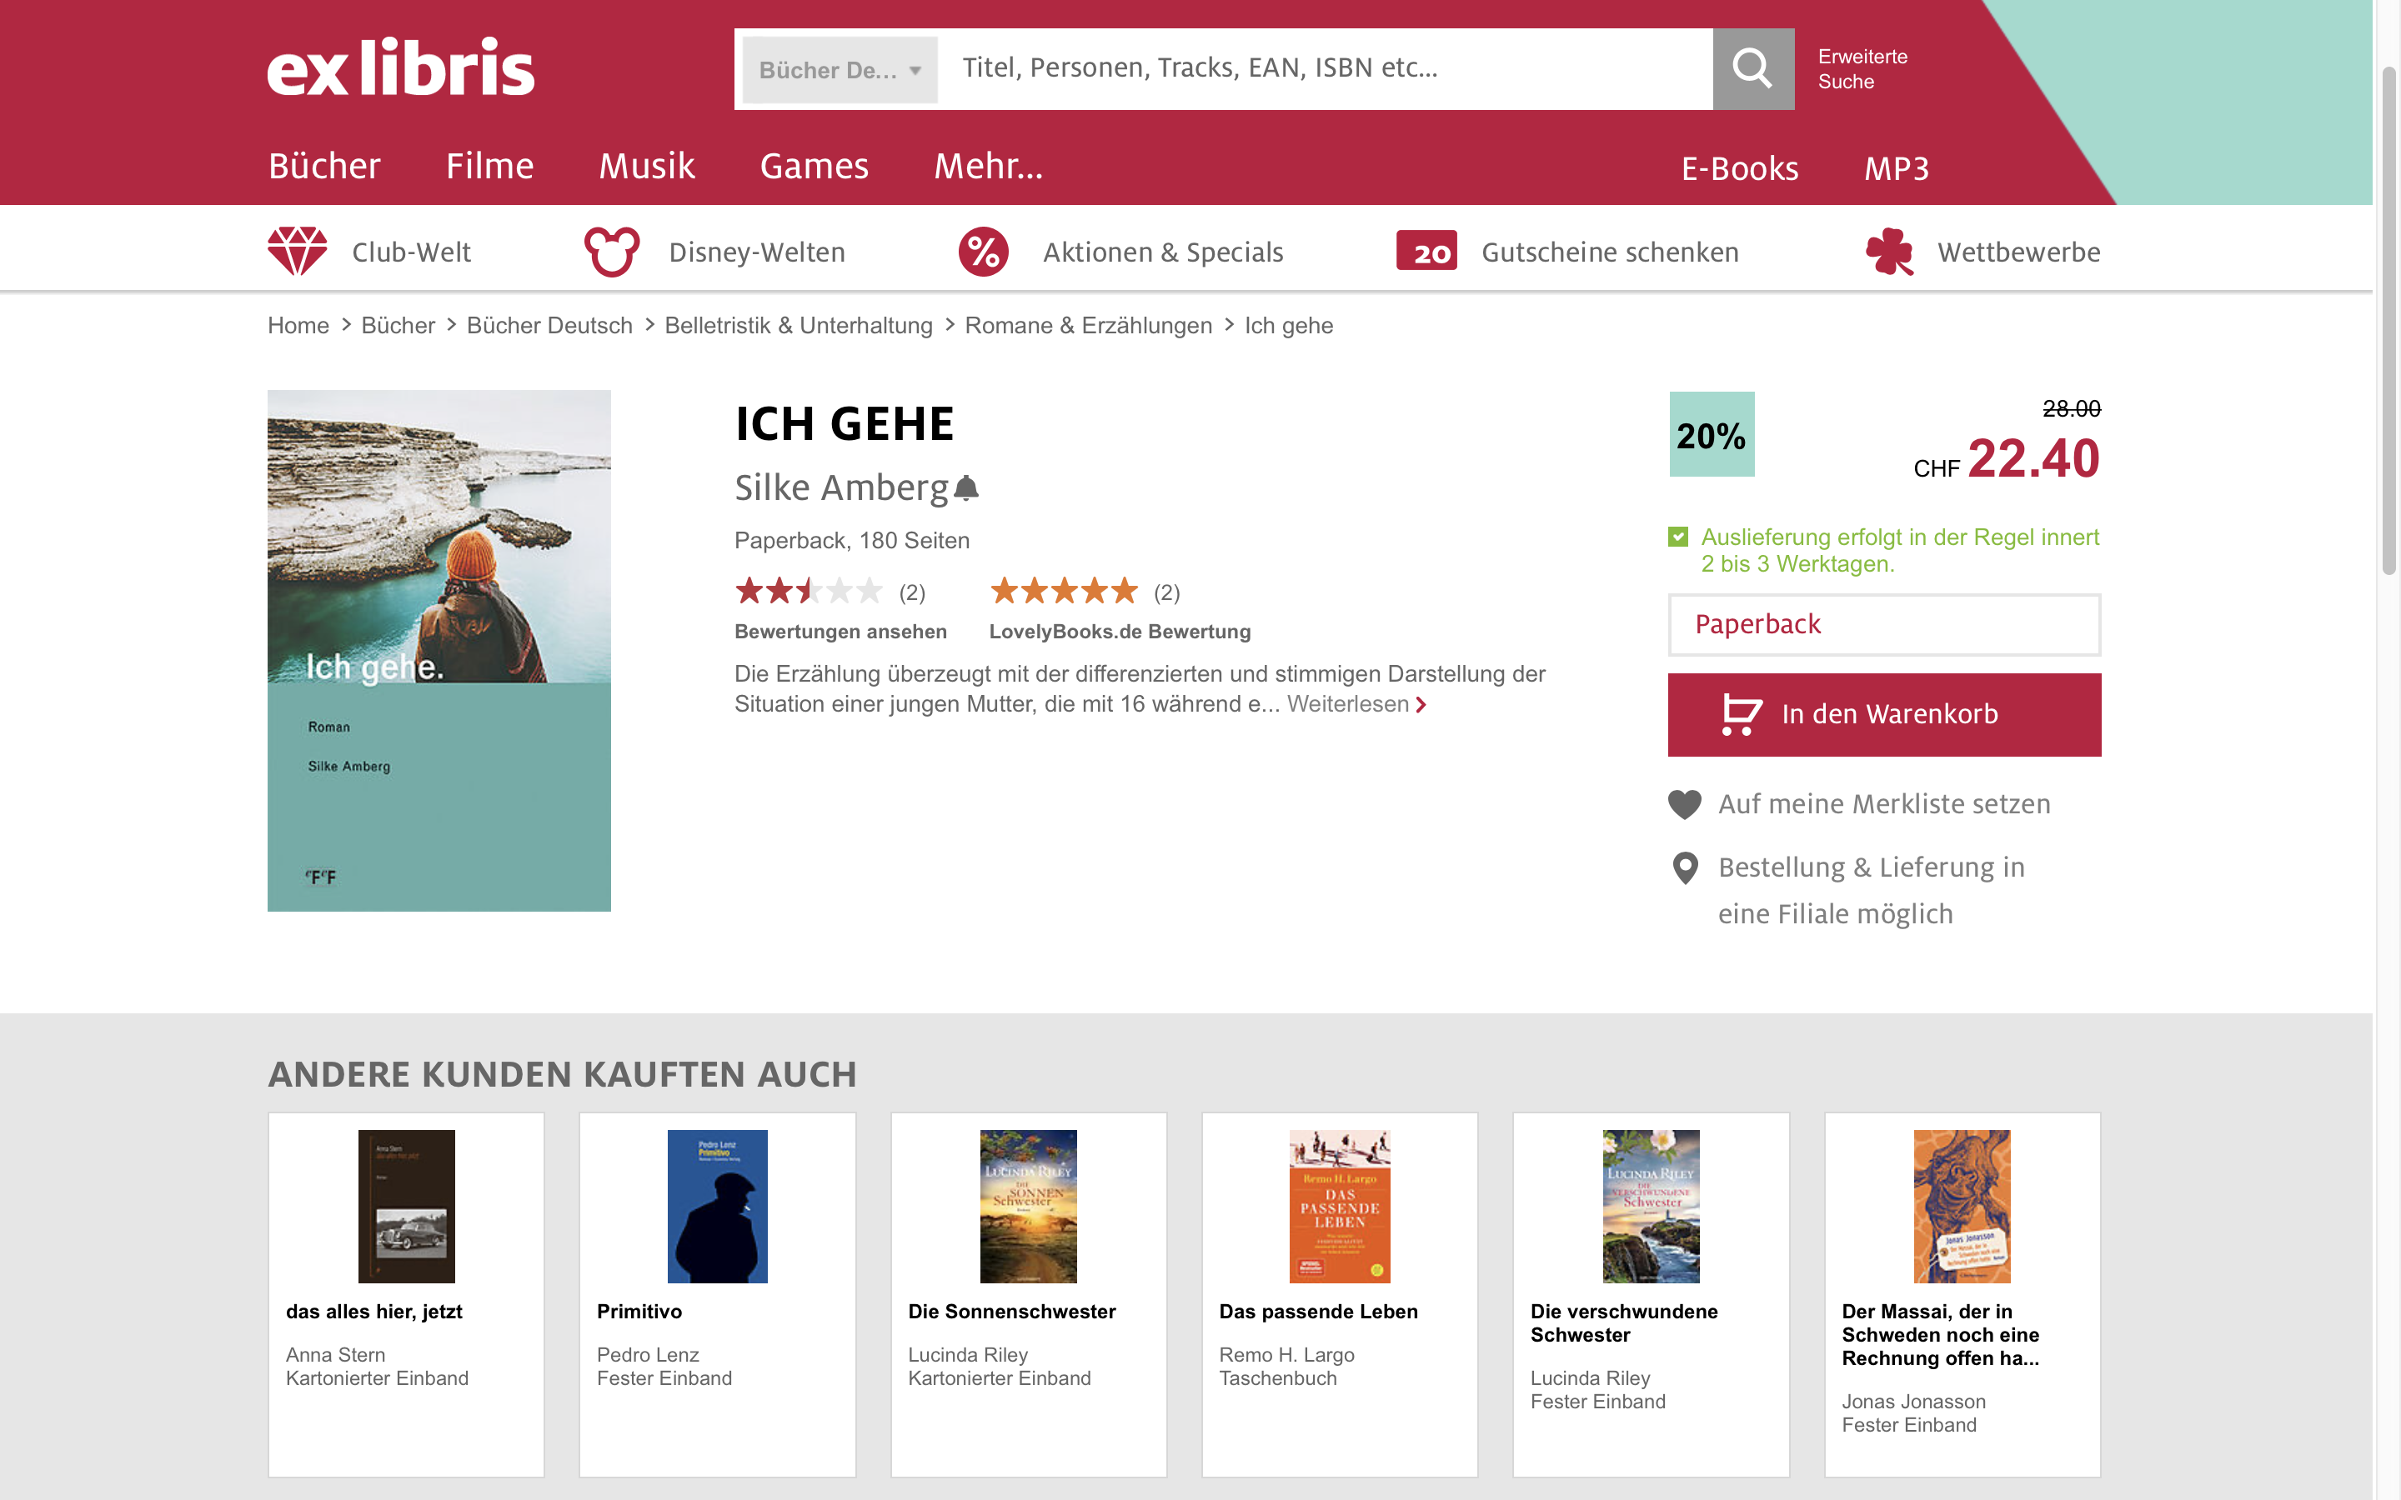Click the Gutscheine schenken voucher icon
The width and height of the screenshot is (2401, 1500).
point(1426,251)
